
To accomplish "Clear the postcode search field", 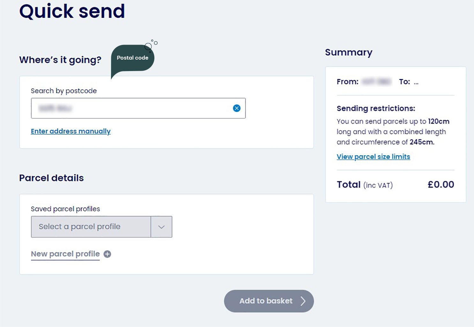I will (x=237, y=108).
